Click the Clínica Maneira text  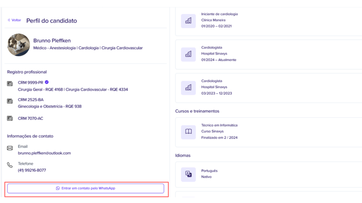[213, 20]
